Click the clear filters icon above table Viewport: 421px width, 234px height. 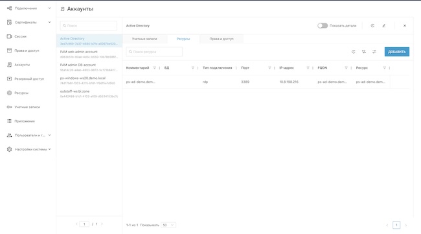[x=364, y=52]
